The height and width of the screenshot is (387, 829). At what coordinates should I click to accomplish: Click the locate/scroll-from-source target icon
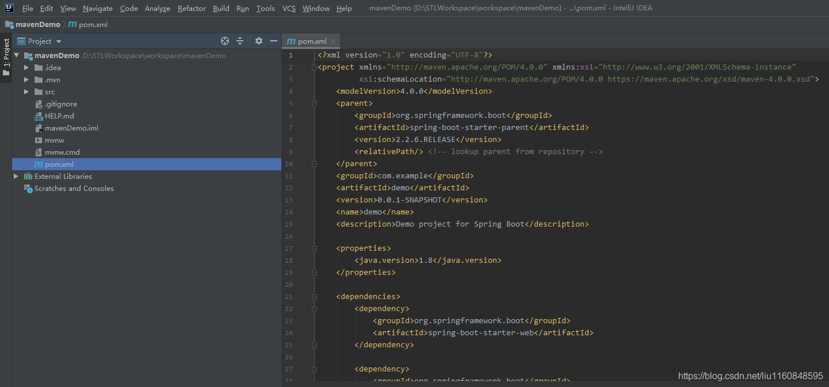tap(225, 41)
